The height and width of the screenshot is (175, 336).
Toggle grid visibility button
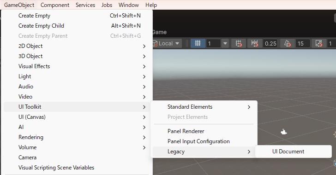click(198, 43)
